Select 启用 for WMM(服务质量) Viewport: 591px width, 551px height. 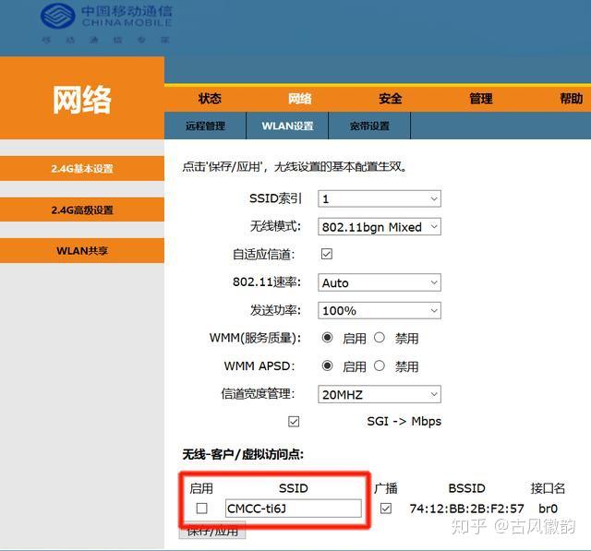pyautogui.click(x=327, y=338)
